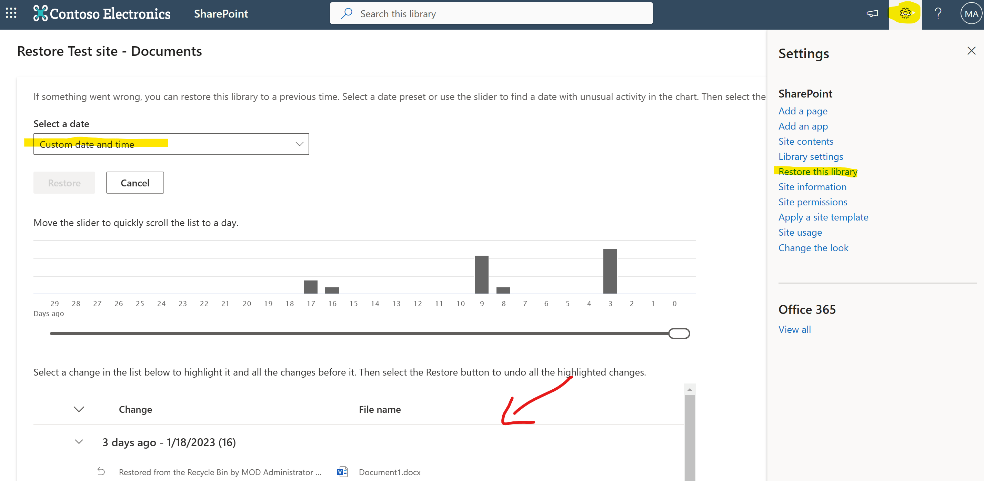Click the Word icon beside Document1.docx

(x=342, y=472)
